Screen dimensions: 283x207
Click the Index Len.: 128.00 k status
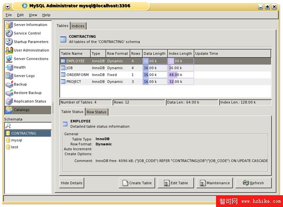click(245, 102)
